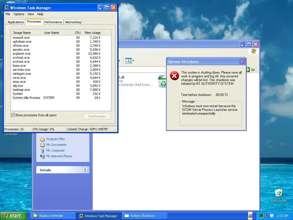Click the Windows Task Manager taskbar button
The height and width of the screenshot is (220, 293).
coord(99,216)
